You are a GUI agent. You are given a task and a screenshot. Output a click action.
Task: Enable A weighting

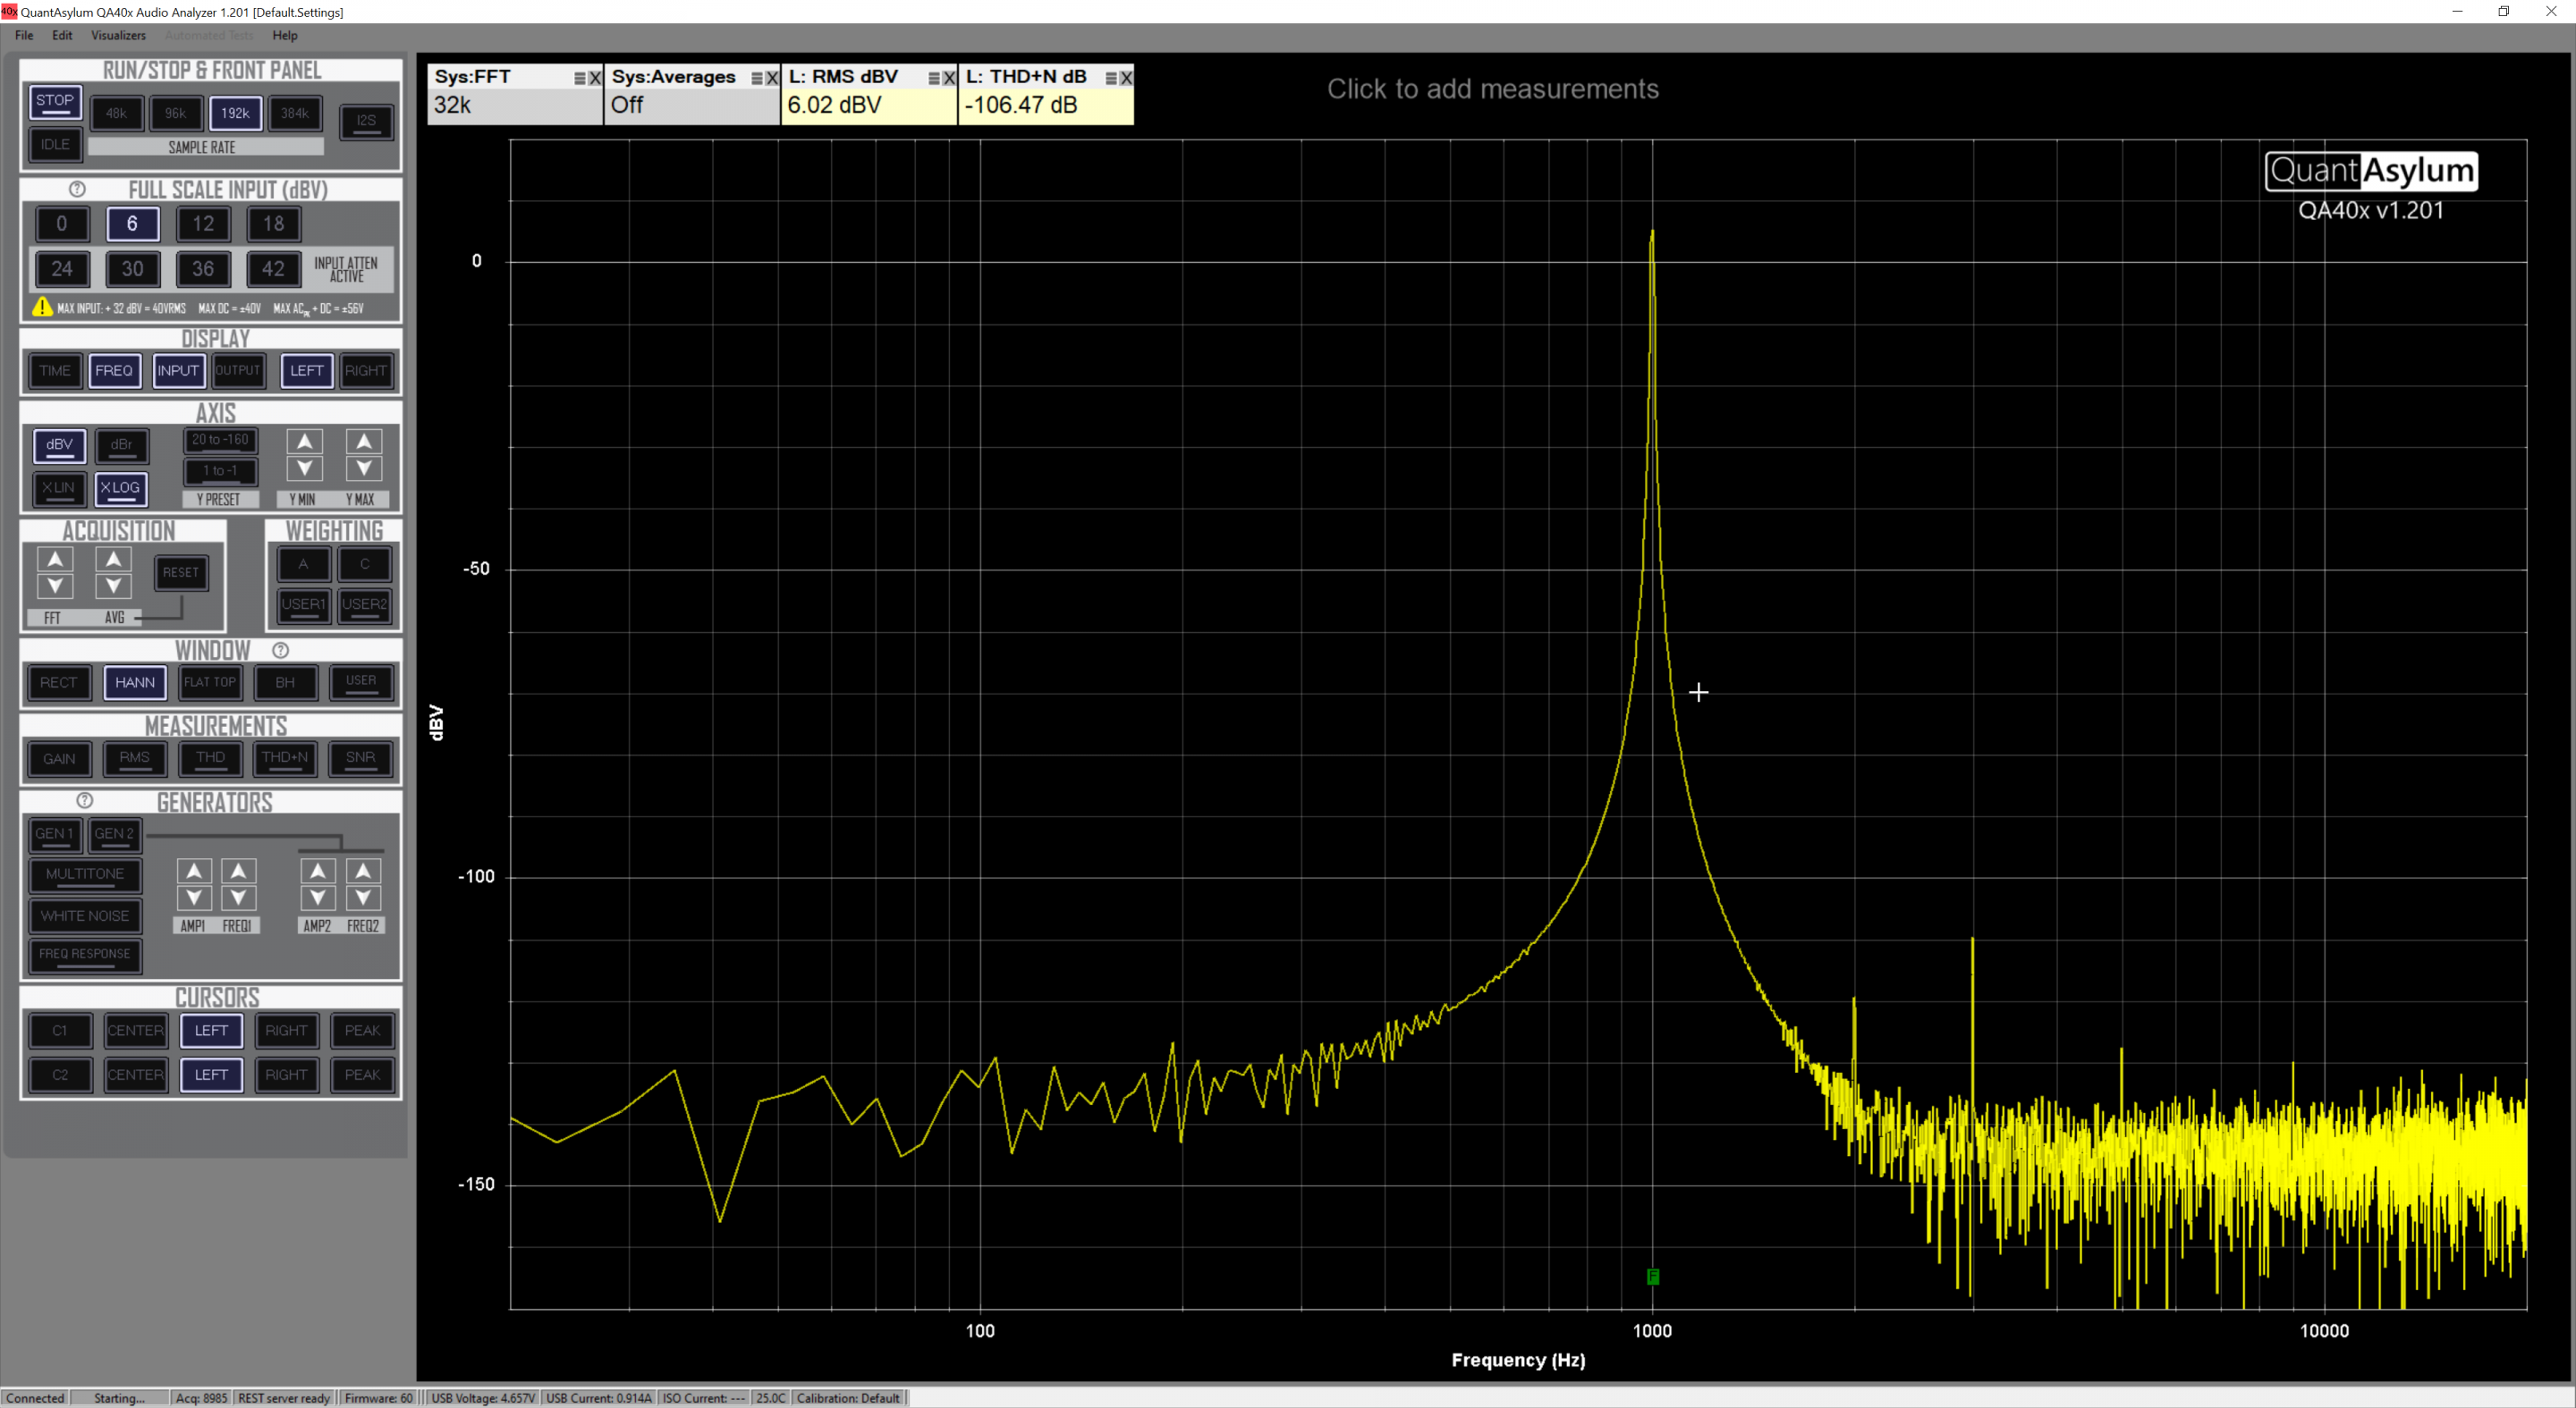click(303, 563)
